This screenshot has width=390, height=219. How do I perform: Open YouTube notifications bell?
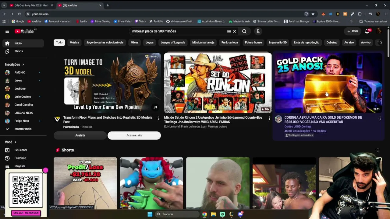tap(367, 31)
